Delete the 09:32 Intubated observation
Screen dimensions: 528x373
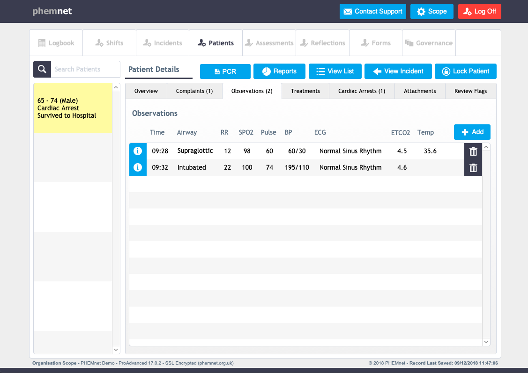point(473,168)
